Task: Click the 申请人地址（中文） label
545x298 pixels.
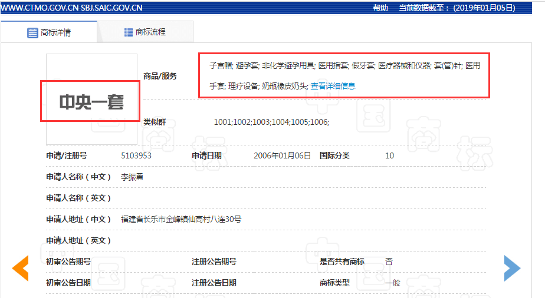Action: tap(78, 219)
